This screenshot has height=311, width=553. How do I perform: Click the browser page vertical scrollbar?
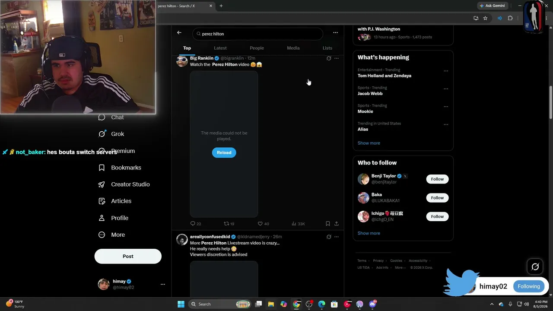(550, 102)
